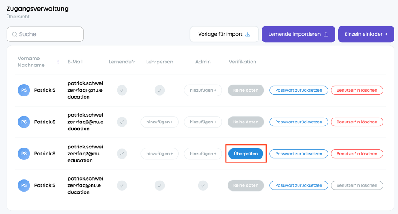Click Überprüfen for the faq3 user
The height and width of the screenshot is (214, 398).
point(246,154)
